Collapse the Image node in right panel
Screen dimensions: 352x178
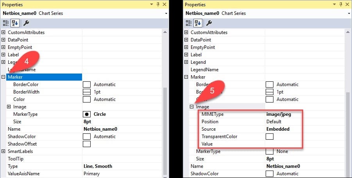coord(191,106)
